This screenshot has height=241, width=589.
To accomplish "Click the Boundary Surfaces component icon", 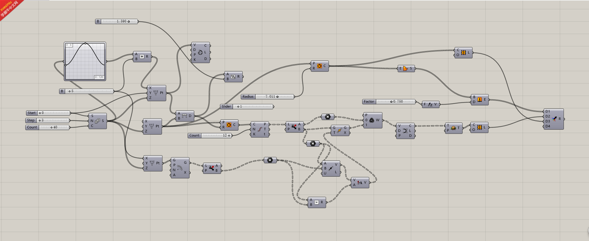I will [x=405, y=68].
